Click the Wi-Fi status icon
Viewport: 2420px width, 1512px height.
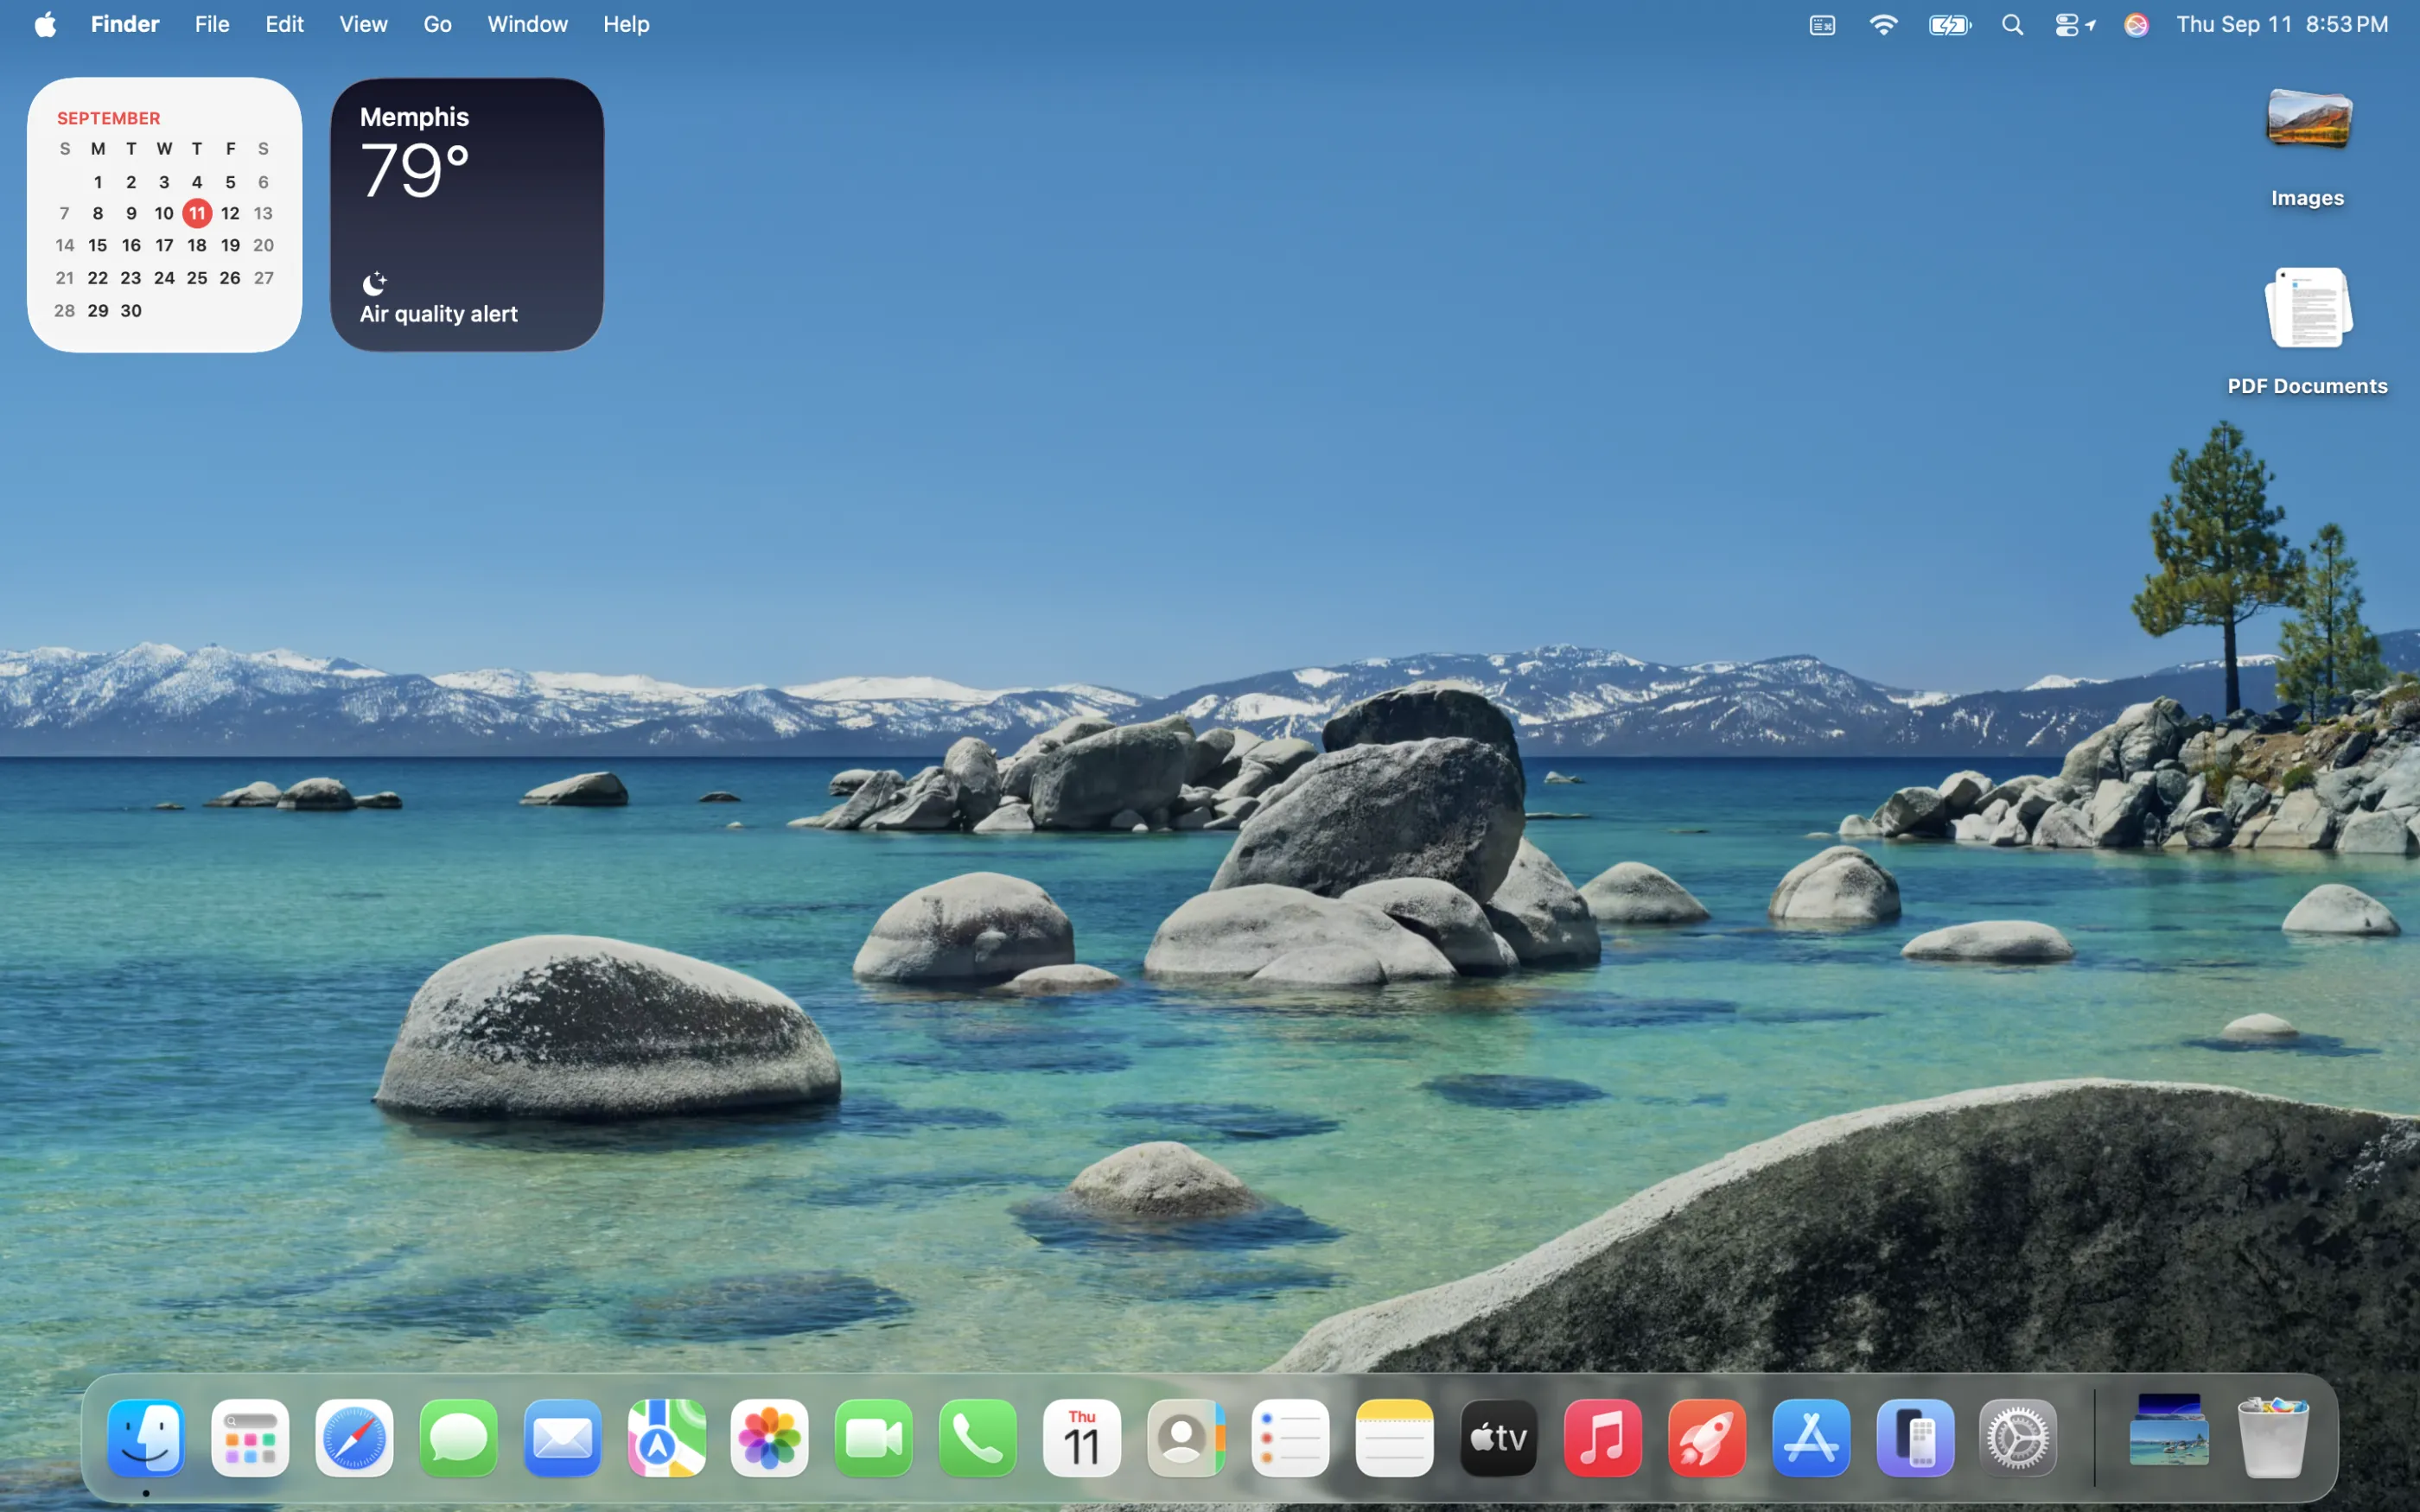point(1884,24)
